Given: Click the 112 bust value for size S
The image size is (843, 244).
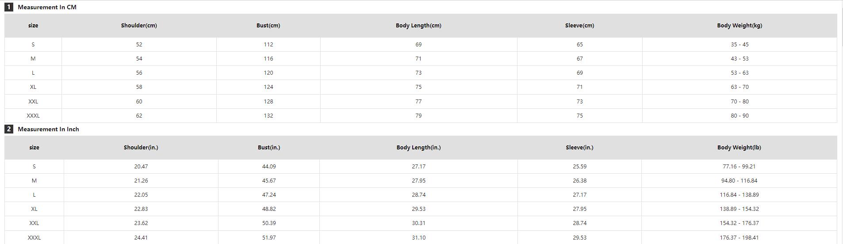Looking at the screenshot, I should (268, 45).
